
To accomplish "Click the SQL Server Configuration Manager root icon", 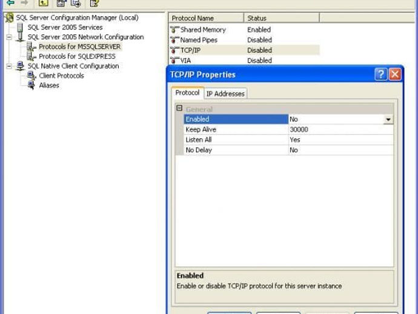I will tap(10, 18).
